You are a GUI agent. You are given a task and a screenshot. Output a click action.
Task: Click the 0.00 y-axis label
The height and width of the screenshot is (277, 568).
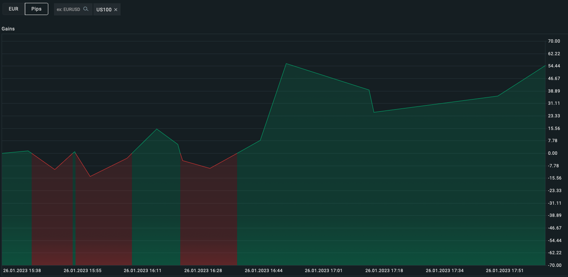pos(553,153)
